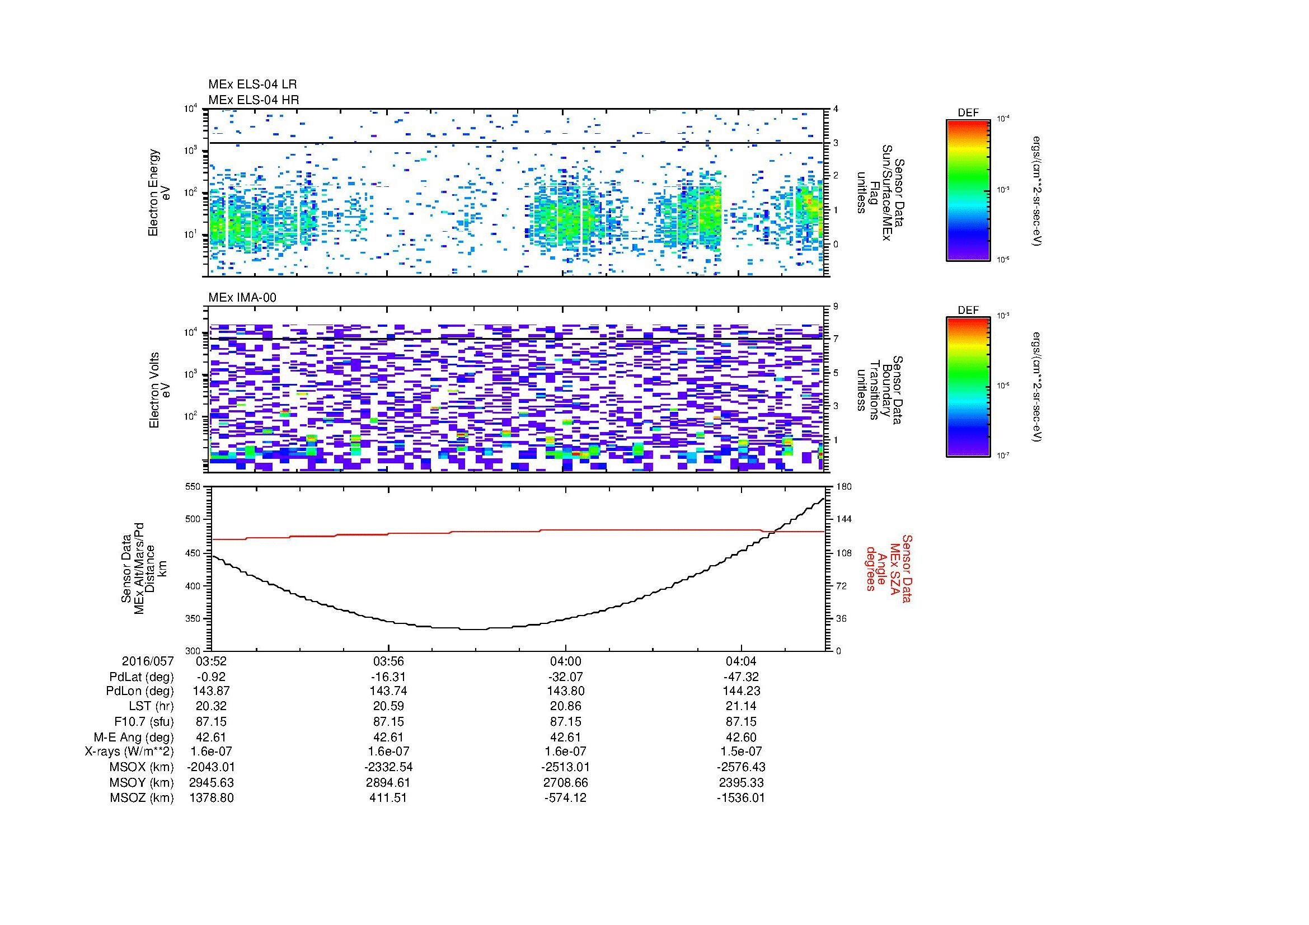Click the time tick label '03:56'
The height and width of the screenshot is (925, 1309).
point(388,661)
